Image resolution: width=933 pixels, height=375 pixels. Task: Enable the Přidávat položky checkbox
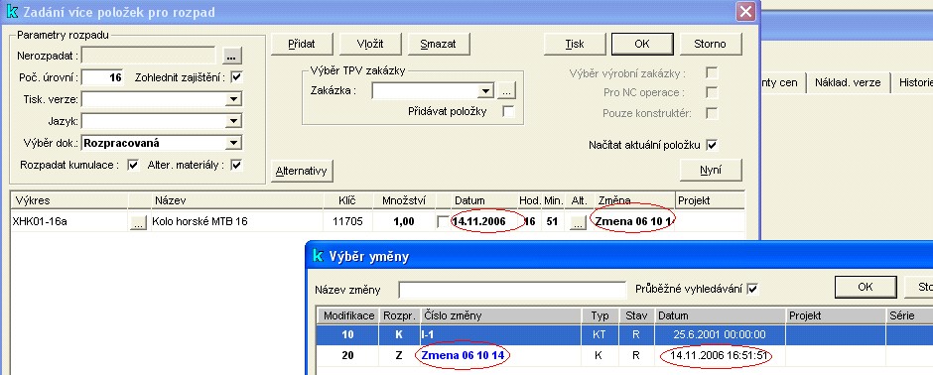[508, 111]
